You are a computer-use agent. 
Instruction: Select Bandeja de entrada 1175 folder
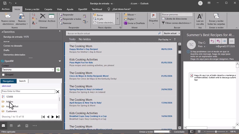16,37
